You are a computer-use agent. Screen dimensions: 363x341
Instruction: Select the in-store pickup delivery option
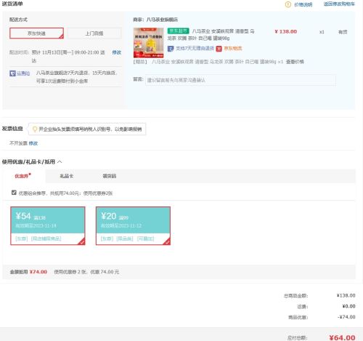point(94,33)
